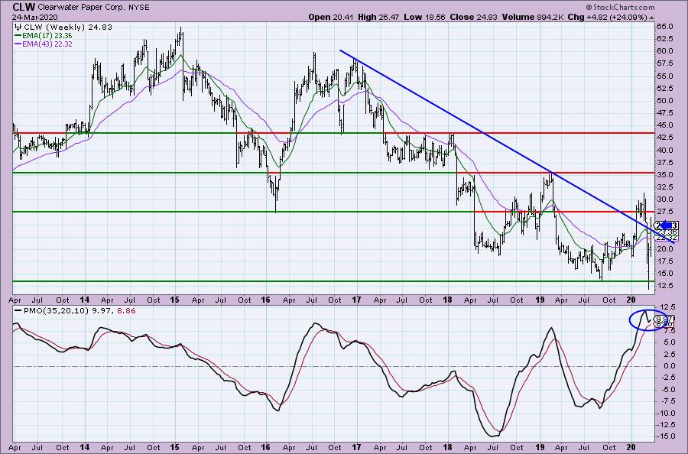Click the price-bar icon beside CLW (Weekly)
The image size is (688, 454).
point(19,27)
